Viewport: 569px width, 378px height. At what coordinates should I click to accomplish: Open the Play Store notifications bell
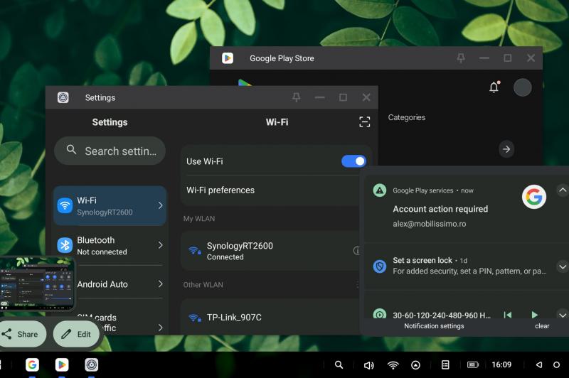(494, 87)
